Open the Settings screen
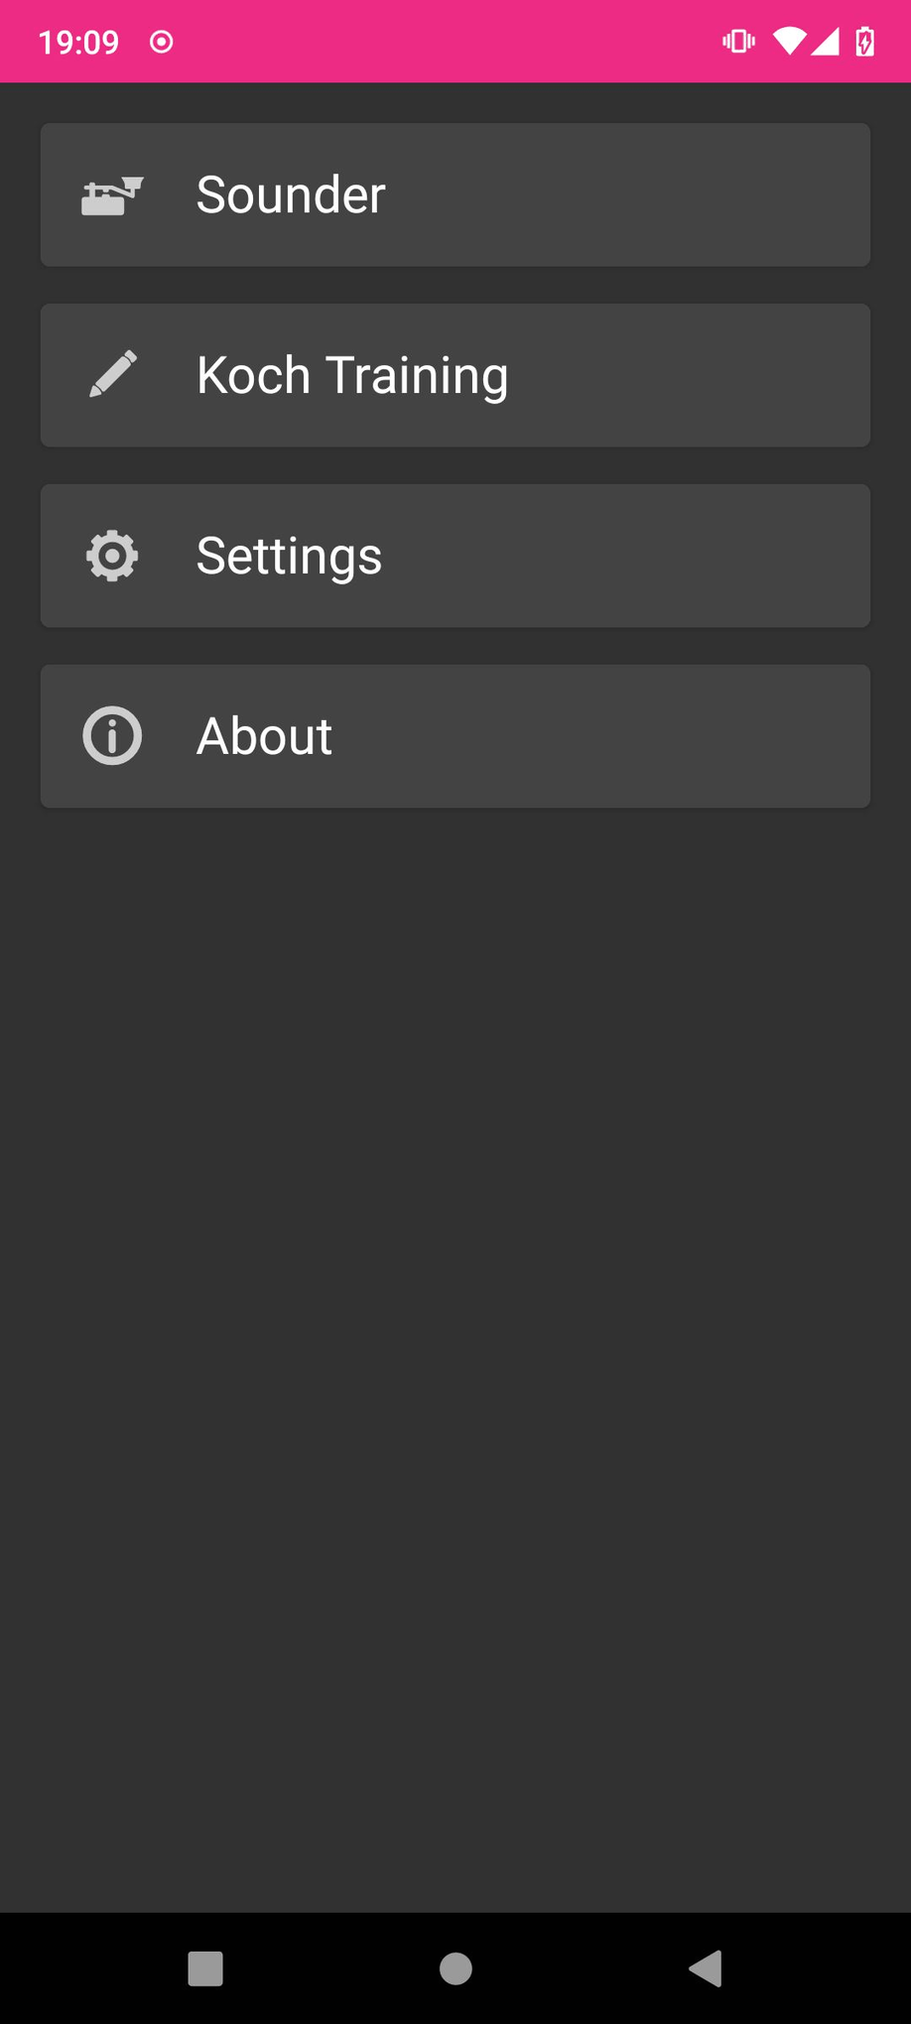This screenshot has width=911, height=2024. point(455,556)
